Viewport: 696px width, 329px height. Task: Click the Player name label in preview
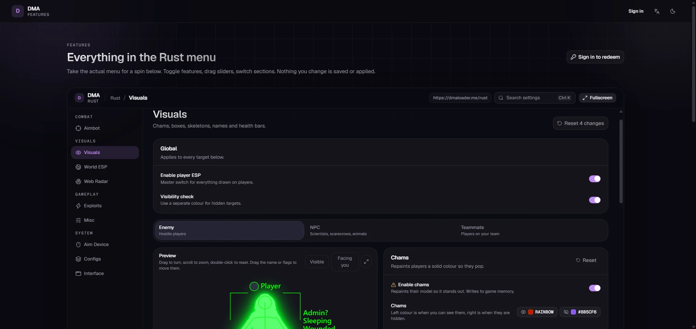(x=271, y=286)
